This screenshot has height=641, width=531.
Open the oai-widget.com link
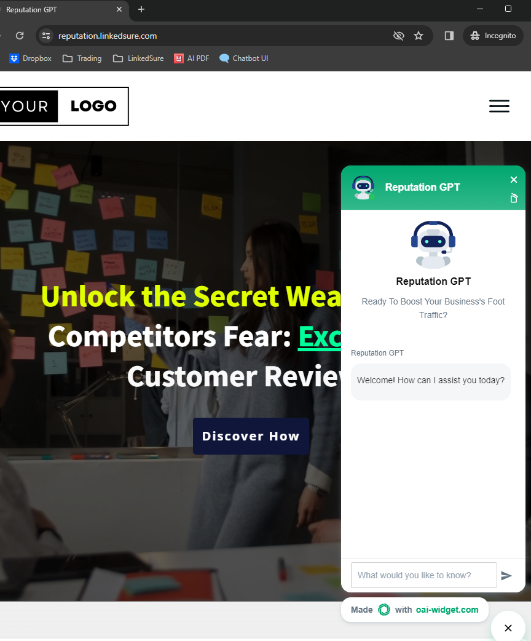447,610
